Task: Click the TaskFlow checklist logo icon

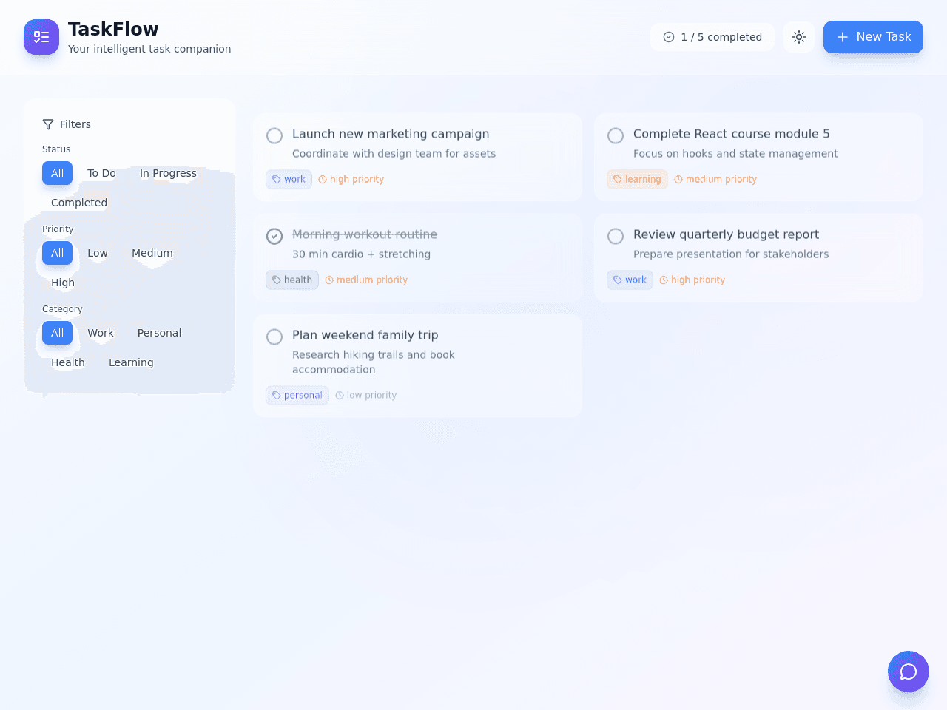Action: tap(41, 37)
